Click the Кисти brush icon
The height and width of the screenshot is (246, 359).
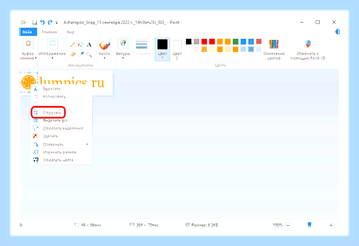(x=104, y=45)
